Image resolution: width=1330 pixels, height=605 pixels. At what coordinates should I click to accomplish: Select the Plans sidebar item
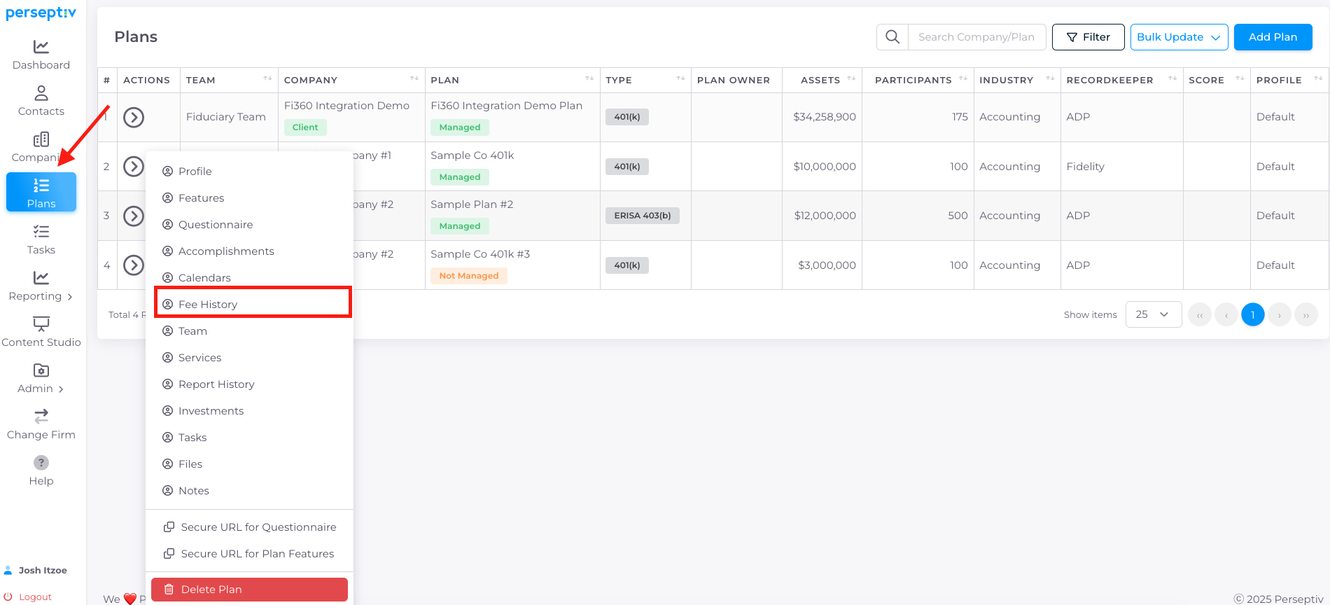pos(41,193)
